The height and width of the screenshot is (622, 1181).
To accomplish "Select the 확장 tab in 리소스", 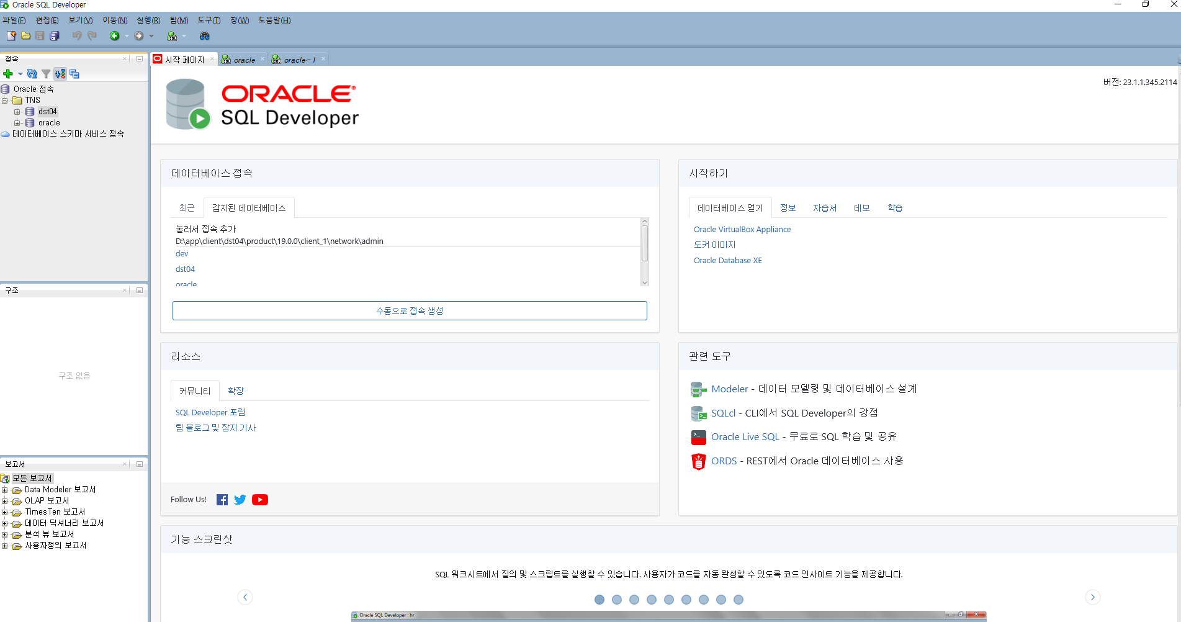I will click(236, 390).
